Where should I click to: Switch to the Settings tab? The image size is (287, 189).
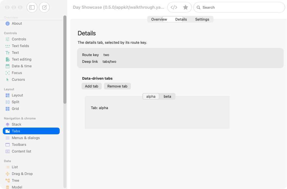(x=202, y=19)
